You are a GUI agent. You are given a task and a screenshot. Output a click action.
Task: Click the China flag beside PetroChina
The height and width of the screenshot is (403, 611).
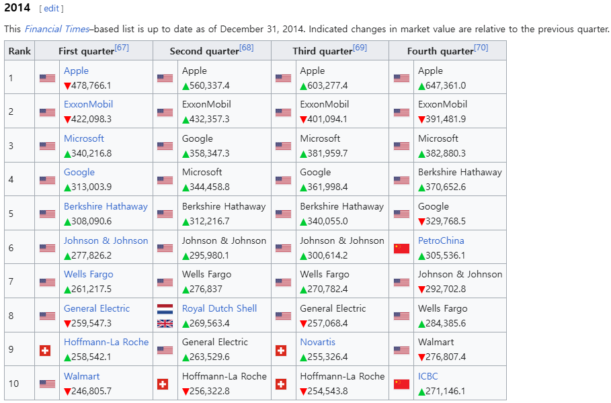(x=401, y=249)
